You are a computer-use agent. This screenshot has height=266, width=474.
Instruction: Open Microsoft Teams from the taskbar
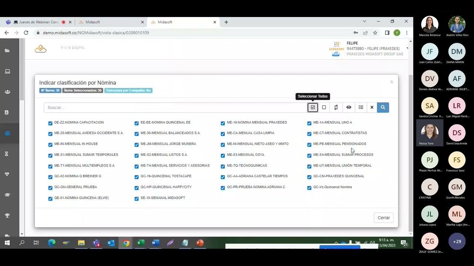coord(96,243)
